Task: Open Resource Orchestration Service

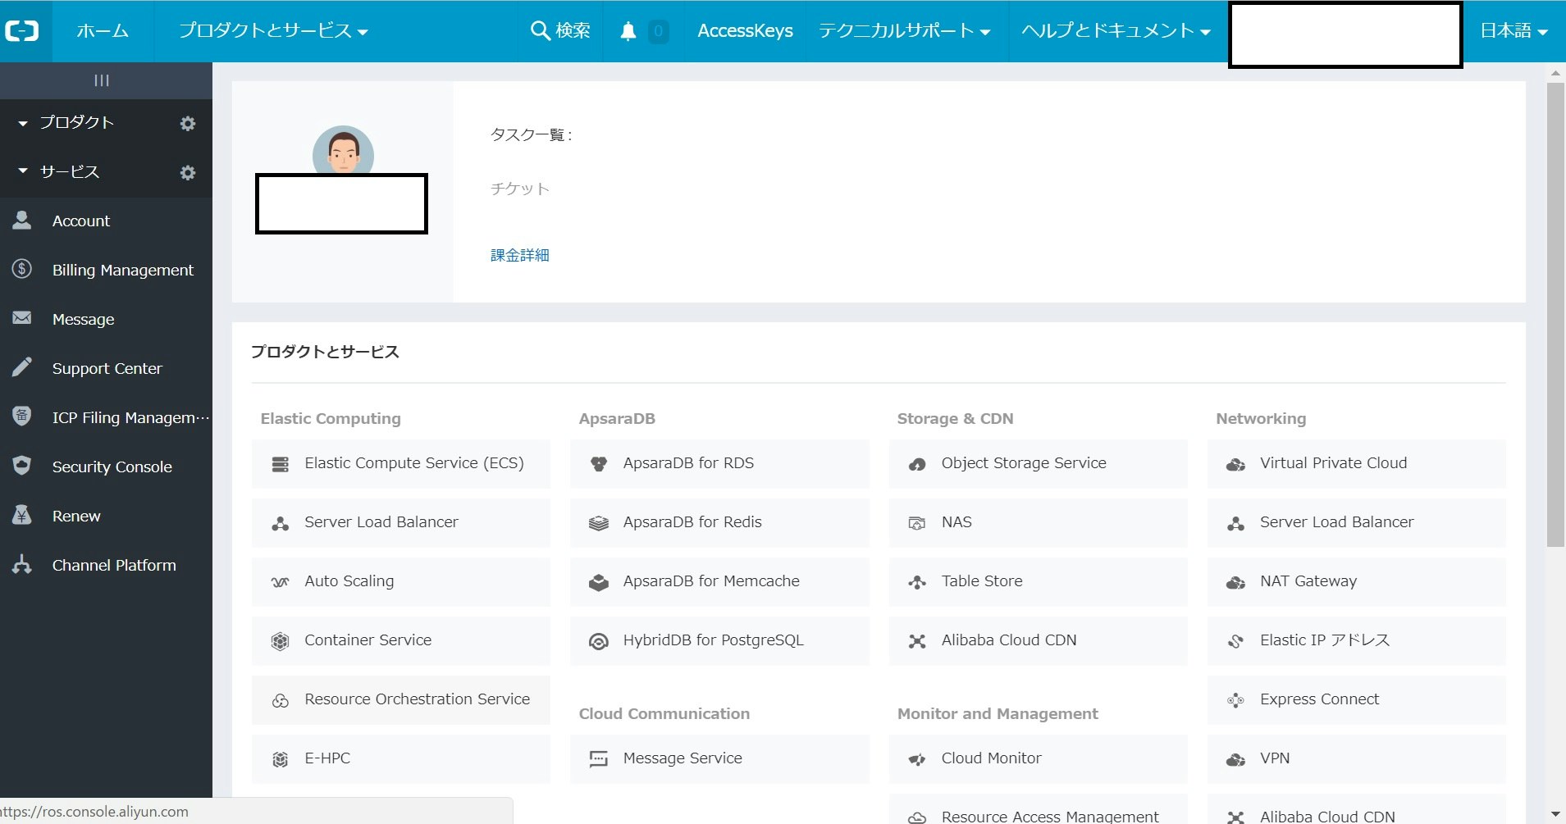Action: pos(401,699)
